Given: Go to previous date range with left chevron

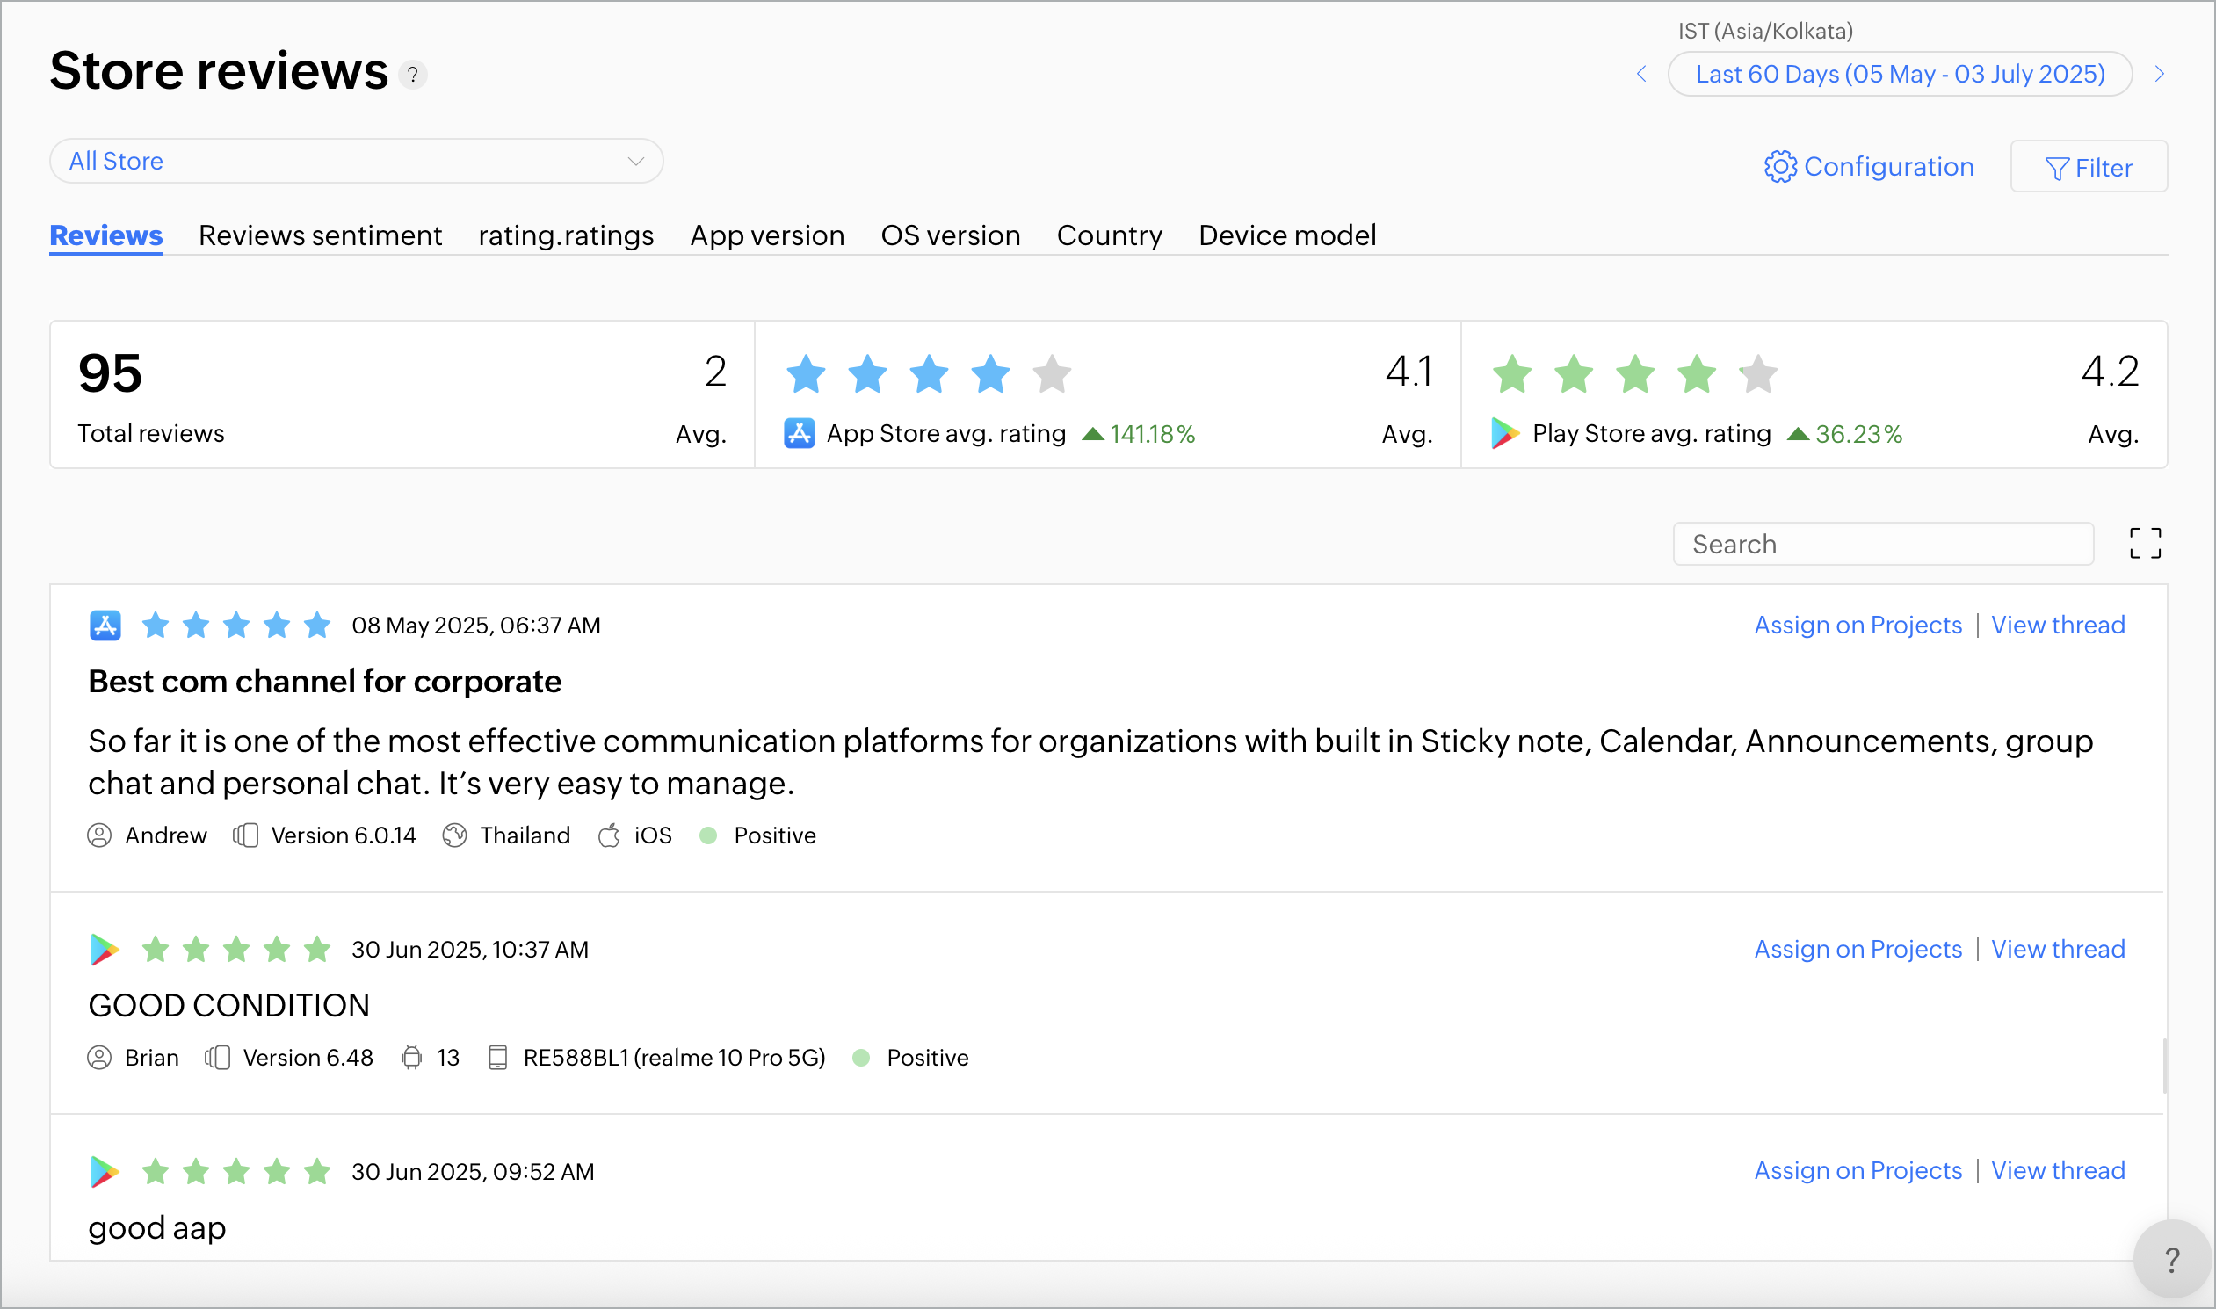Looking at the screenshot, I should click(x=1641, y=74).
